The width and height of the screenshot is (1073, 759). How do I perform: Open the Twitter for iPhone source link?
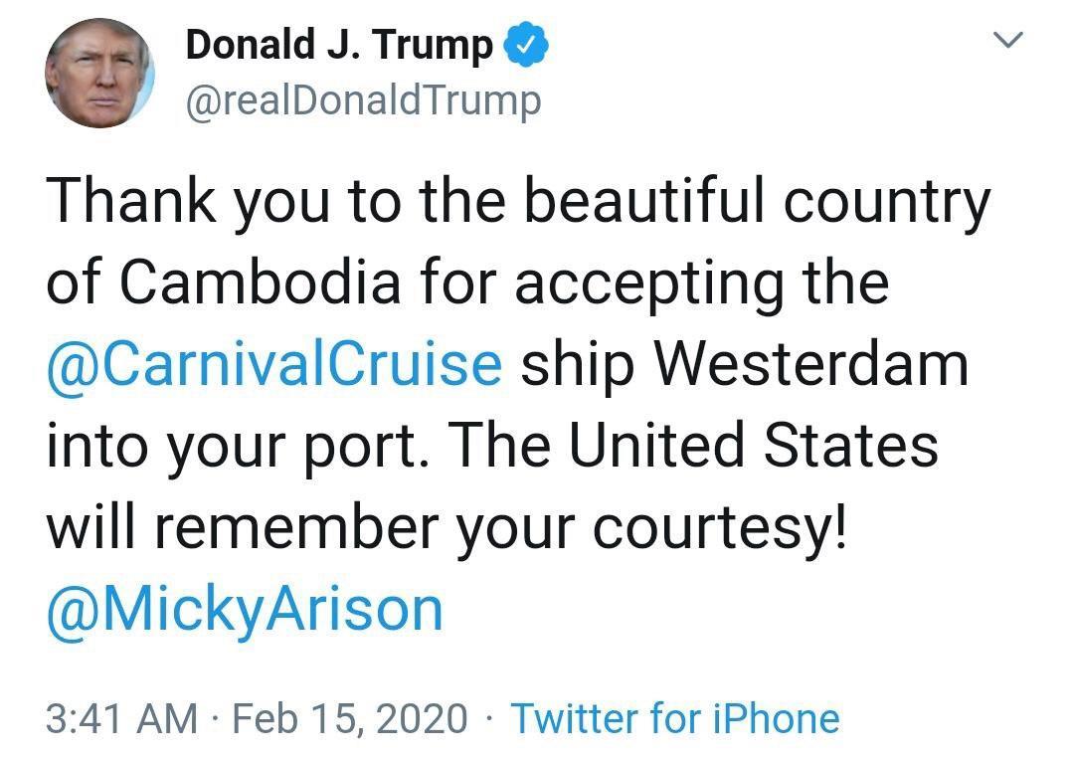[x=674, y=718]
